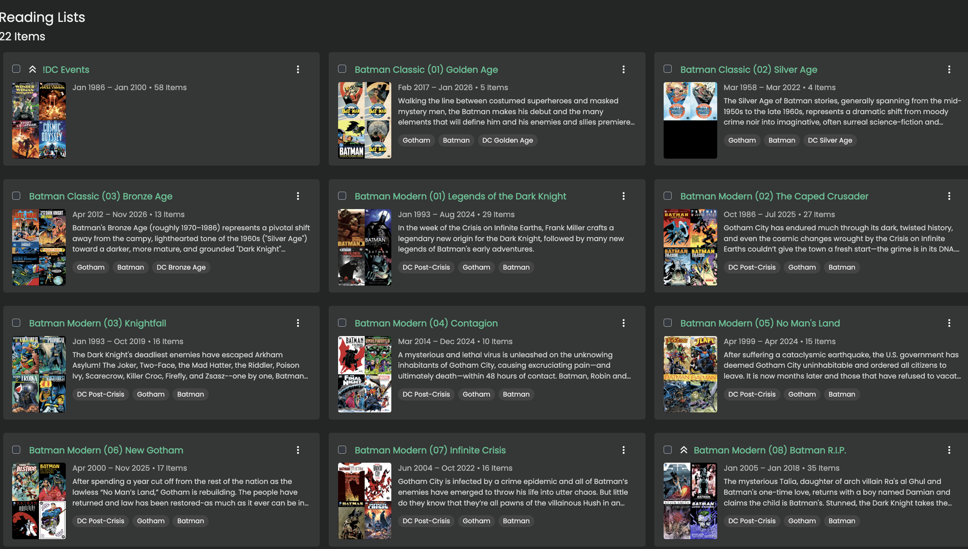This screenshot has height=549, width=968.
Task: Select the No Man's Land cover collage image
Action: tap(690, 374)
